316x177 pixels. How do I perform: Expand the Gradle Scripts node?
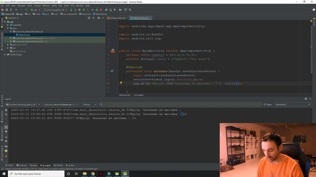(x=5, y=55)
